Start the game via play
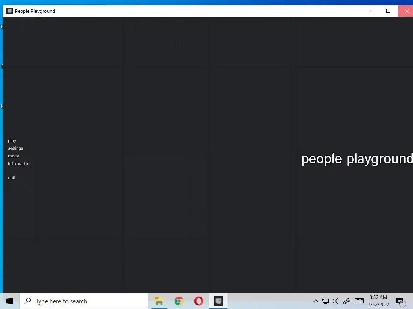Viewport: 413px width, 309px height. point(12,140)
